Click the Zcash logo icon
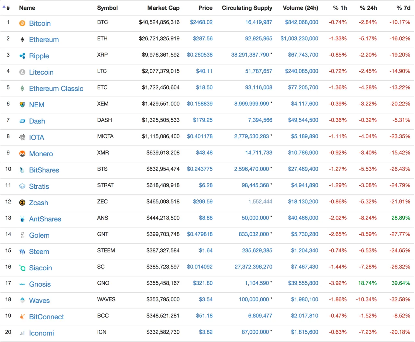The height and width of the screenshot is (342, 415). click(22, 203)
